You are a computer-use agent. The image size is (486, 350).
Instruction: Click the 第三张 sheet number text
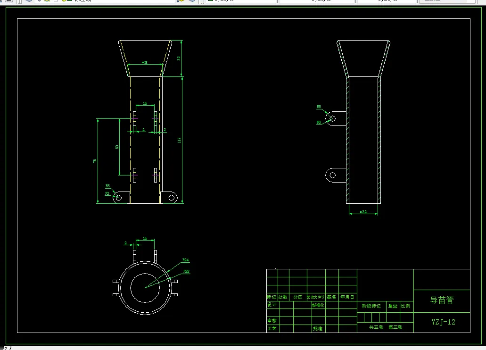[x=395, y=327]
